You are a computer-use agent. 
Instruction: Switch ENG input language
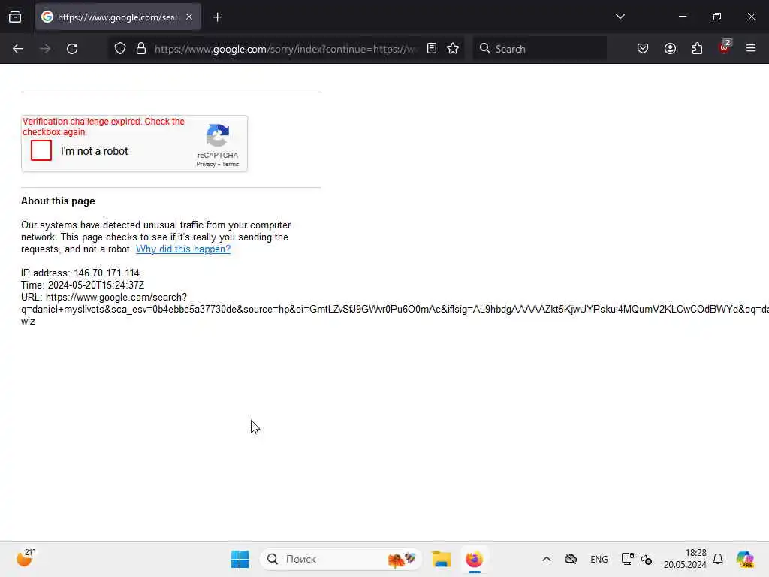coord(599,559)
